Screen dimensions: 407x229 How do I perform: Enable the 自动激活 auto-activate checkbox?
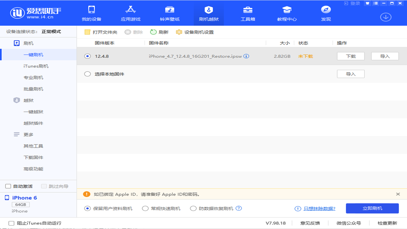click(x=8, y=186)
